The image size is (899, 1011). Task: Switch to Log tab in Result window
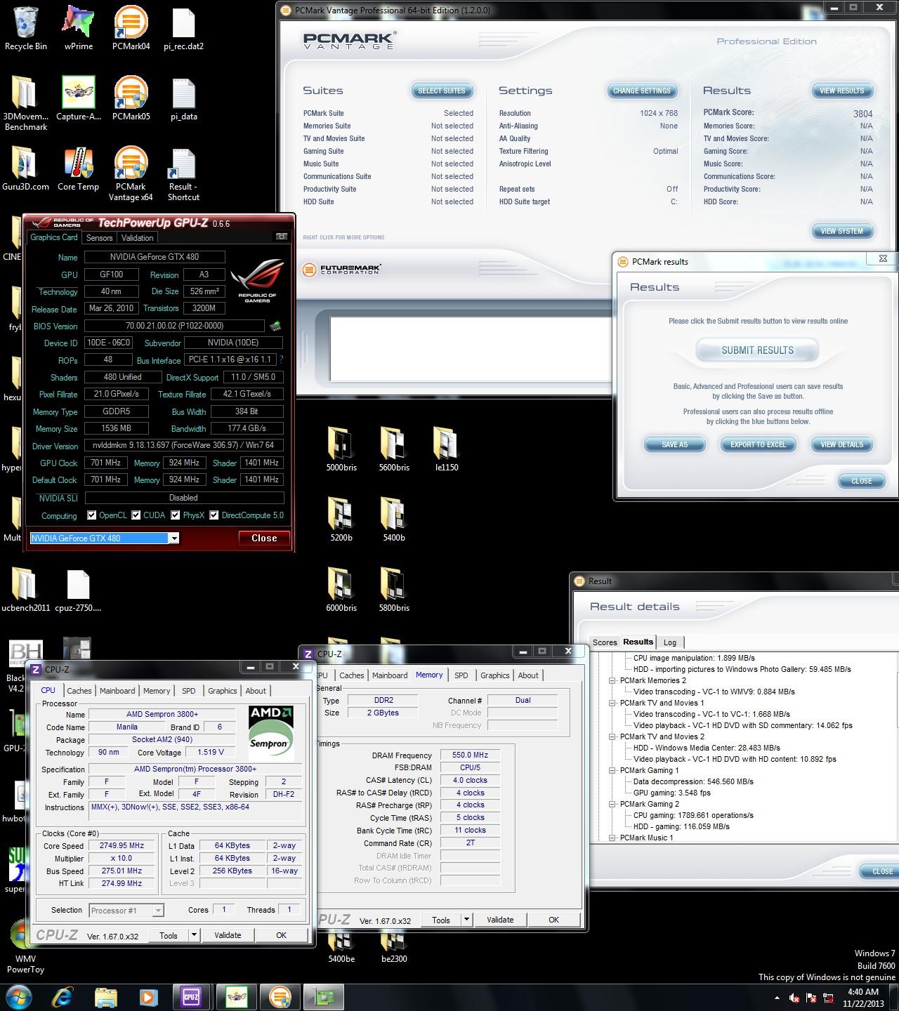[x=670, y=642]
